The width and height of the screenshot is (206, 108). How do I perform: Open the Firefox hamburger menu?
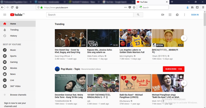pyautogui.click(x=203, y=7)
